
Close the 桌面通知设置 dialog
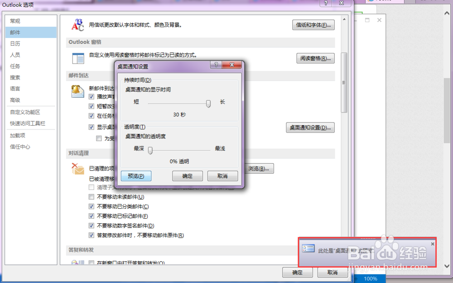coord(231,65)
